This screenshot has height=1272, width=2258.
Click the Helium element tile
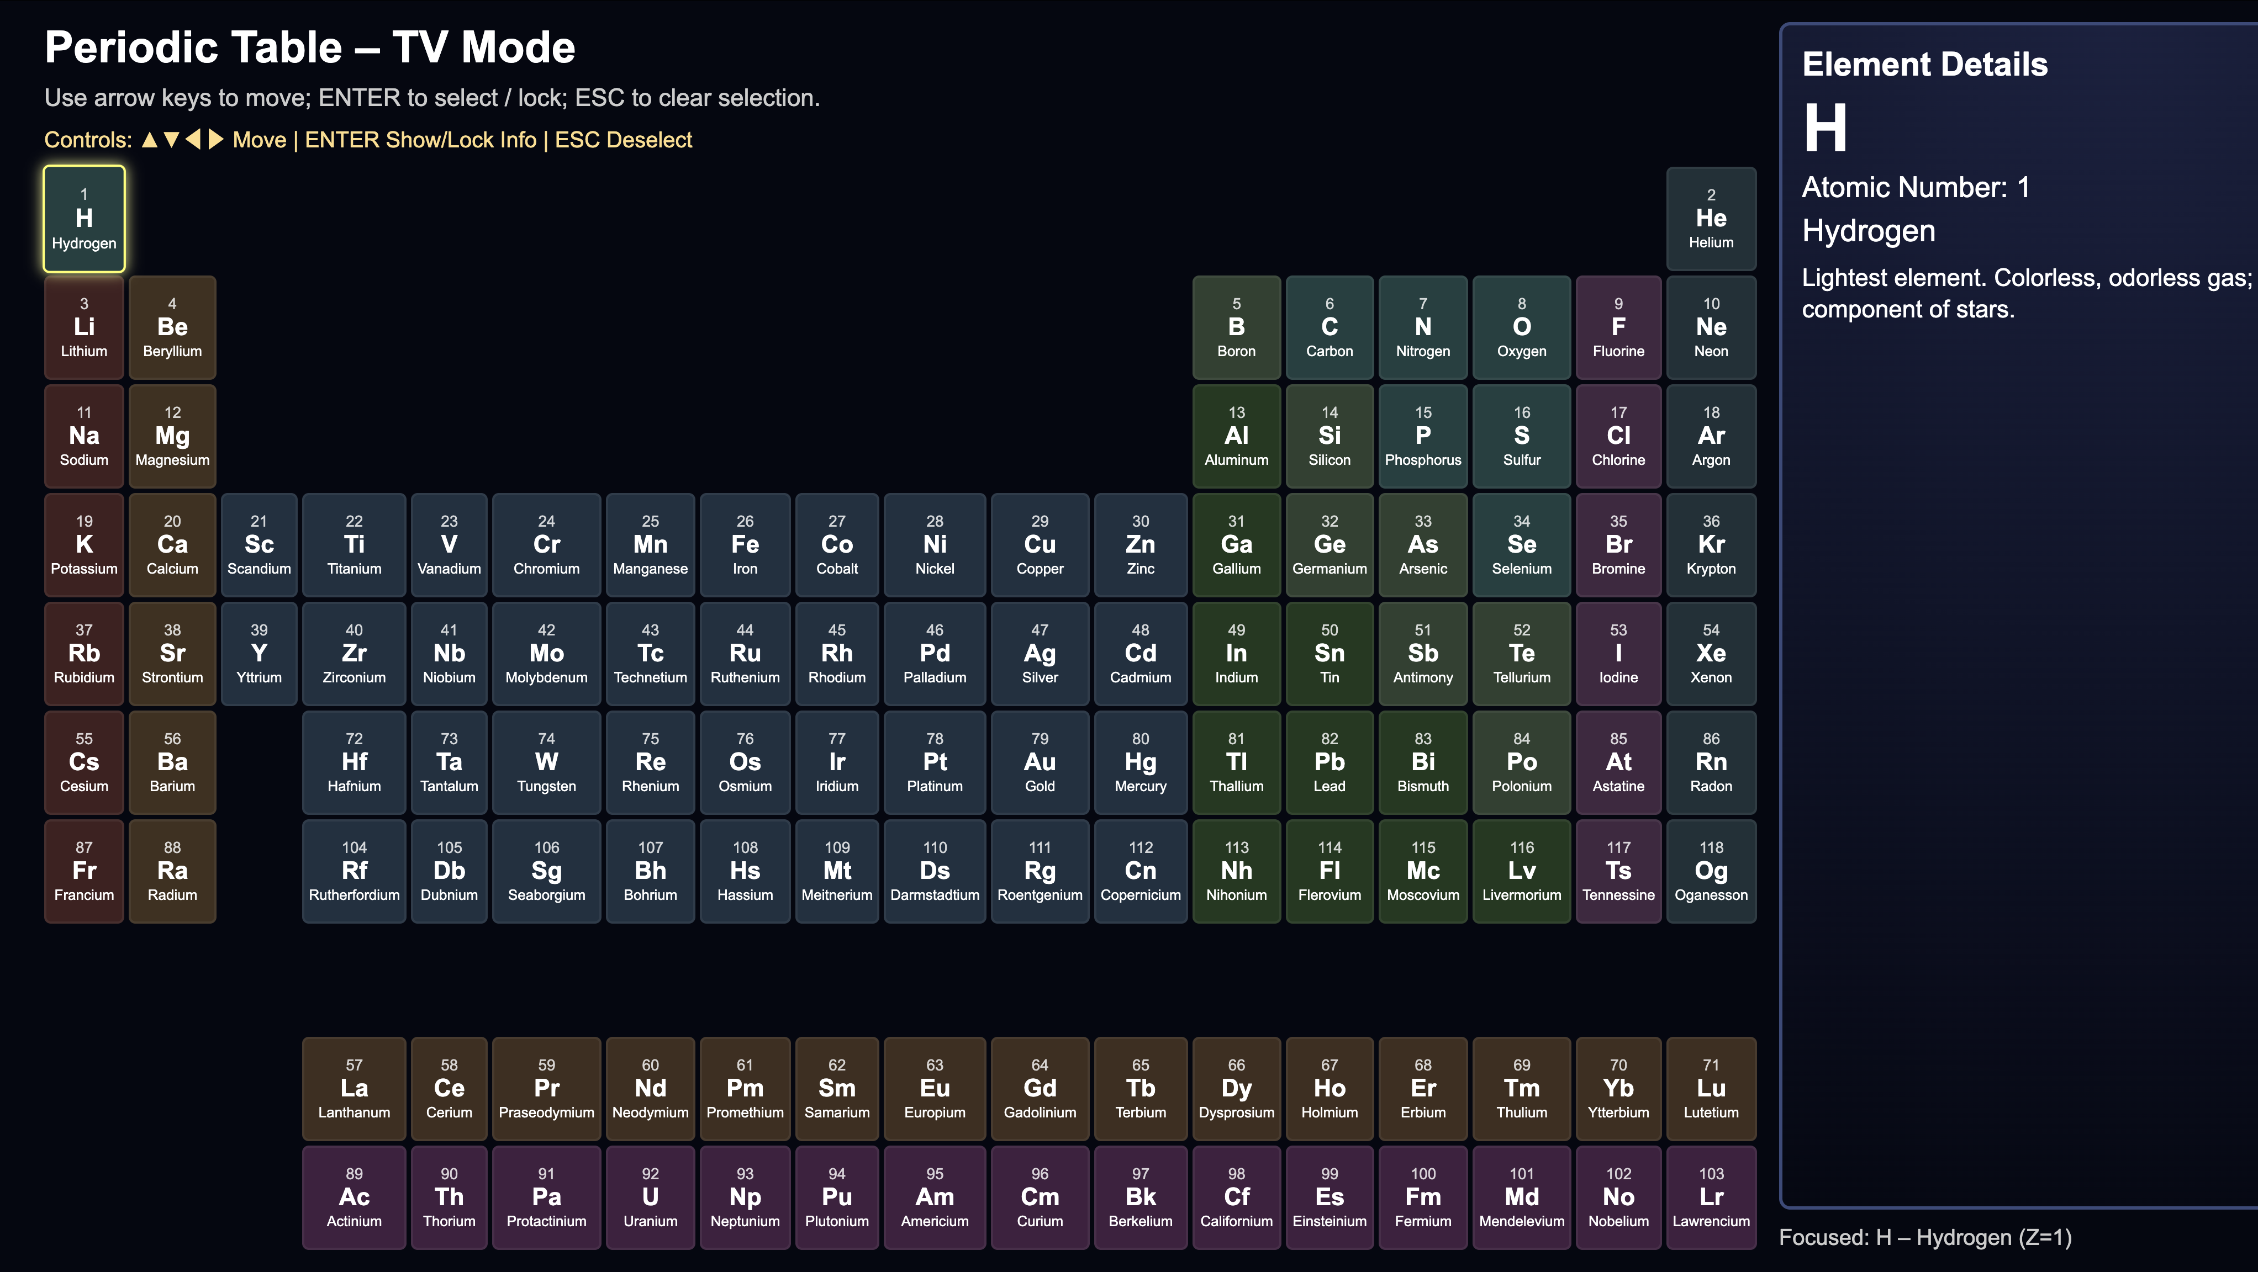point(1710,219)
